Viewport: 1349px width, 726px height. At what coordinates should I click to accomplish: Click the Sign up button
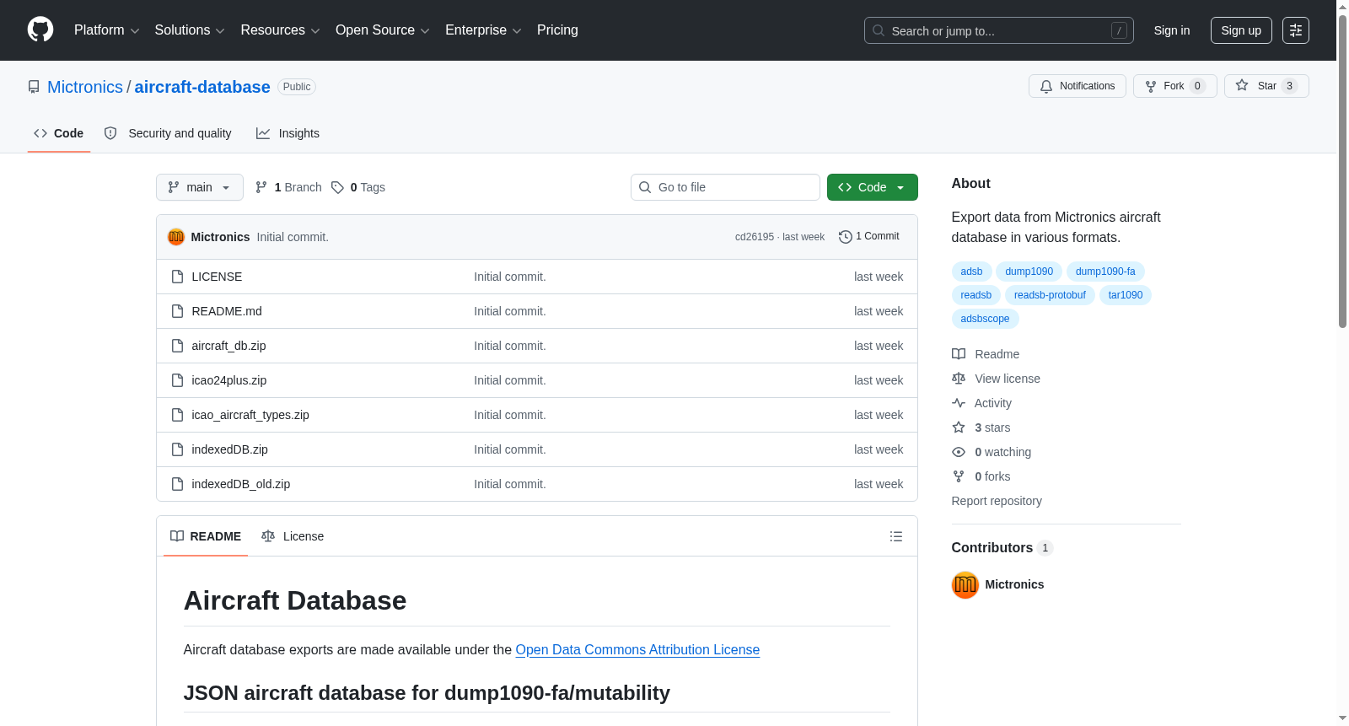pyautogui.click(x=1241, y=30)
